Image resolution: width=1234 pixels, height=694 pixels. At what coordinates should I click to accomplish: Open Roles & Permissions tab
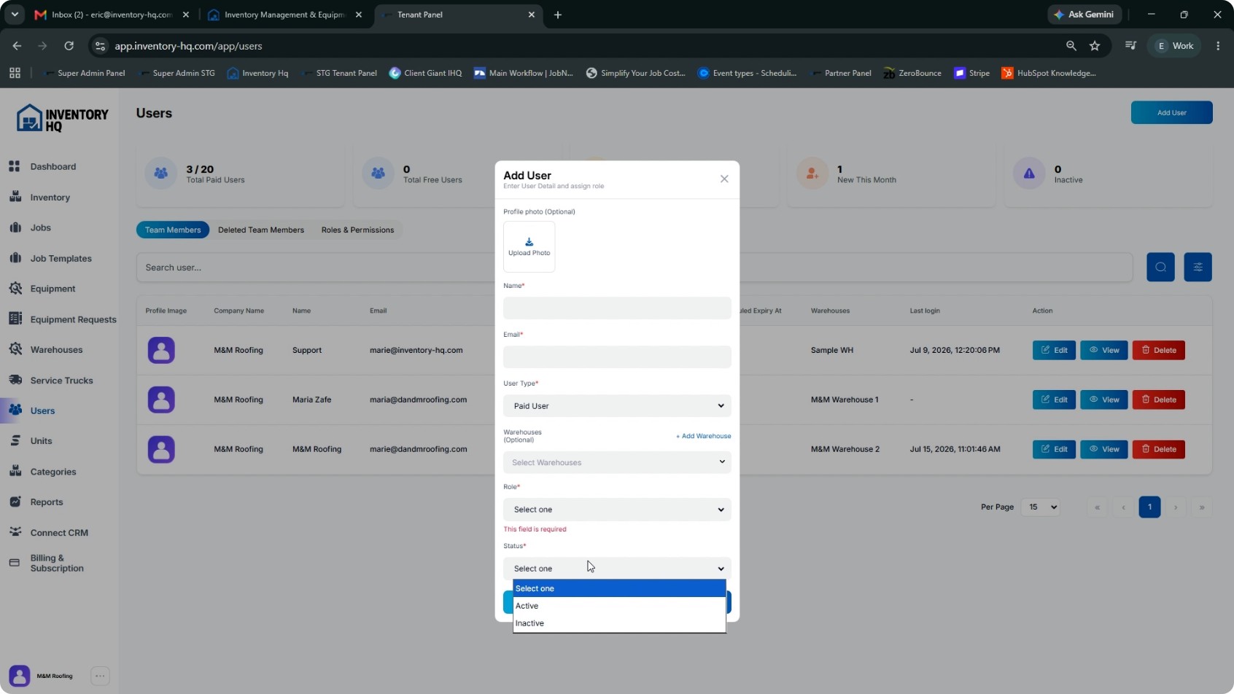(357, 230)
